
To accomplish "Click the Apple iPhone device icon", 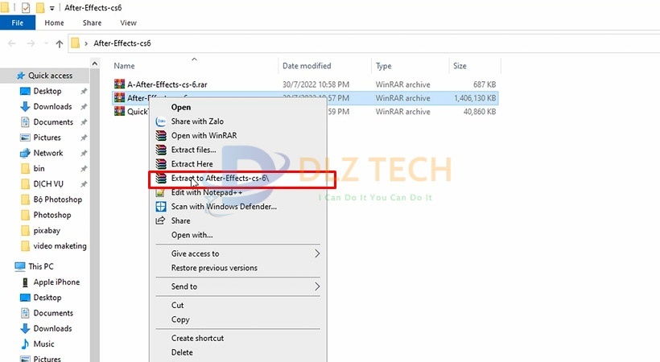I will point(25,282).
